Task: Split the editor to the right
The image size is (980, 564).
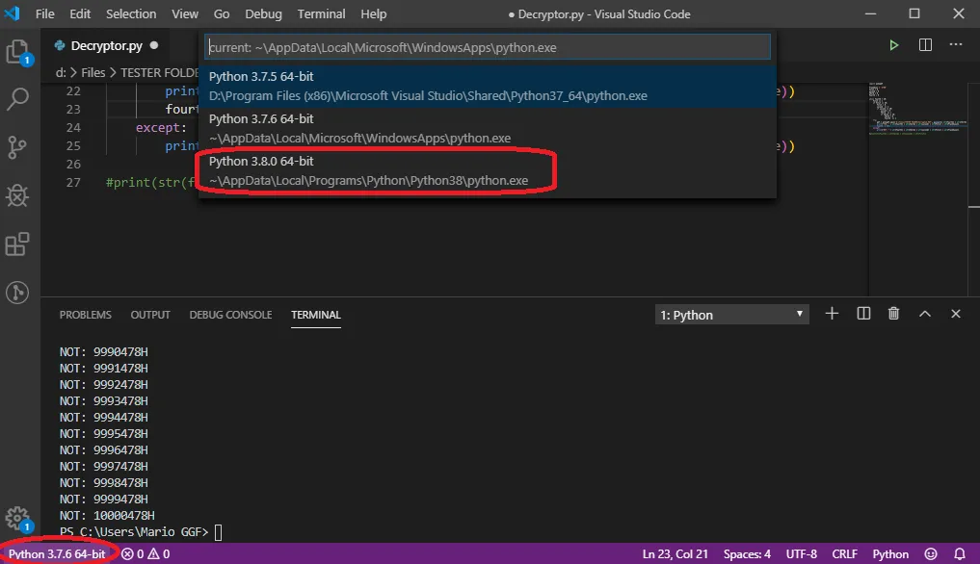Action: [925, 45]
